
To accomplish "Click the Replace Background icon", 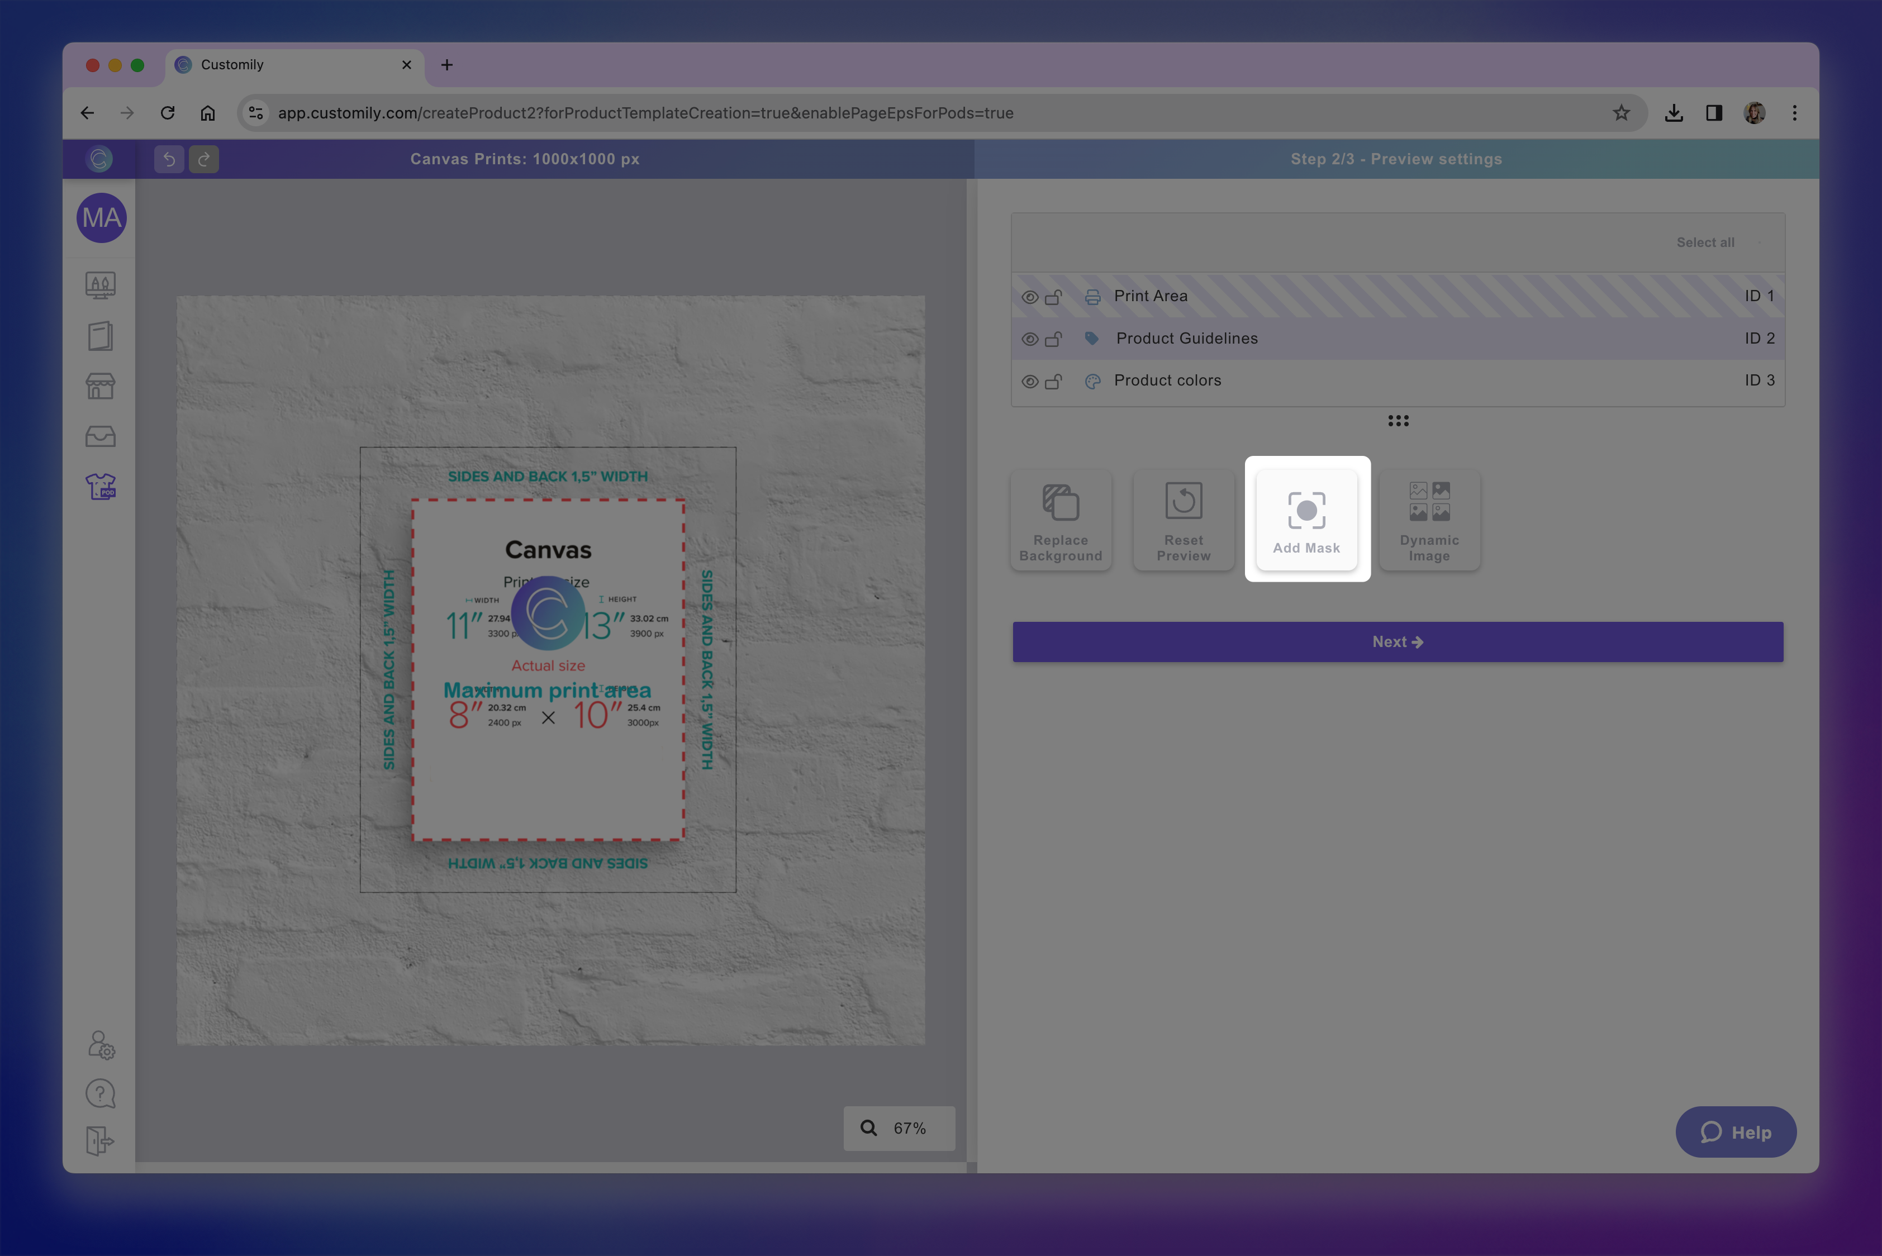I will [1060, 503].
